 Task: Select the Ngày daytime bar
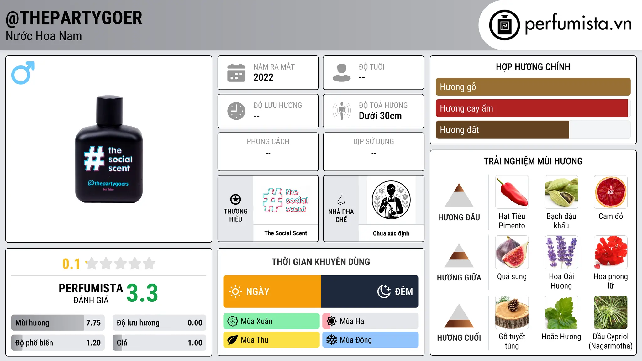pyautogui.click(x=272, y=291)
